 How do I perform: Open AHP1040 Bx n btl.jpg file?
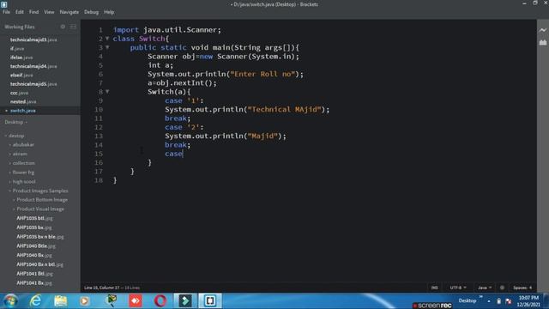[x=40, y=264]
